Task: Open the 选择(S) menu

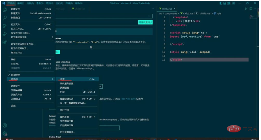Action: point(30,3)
